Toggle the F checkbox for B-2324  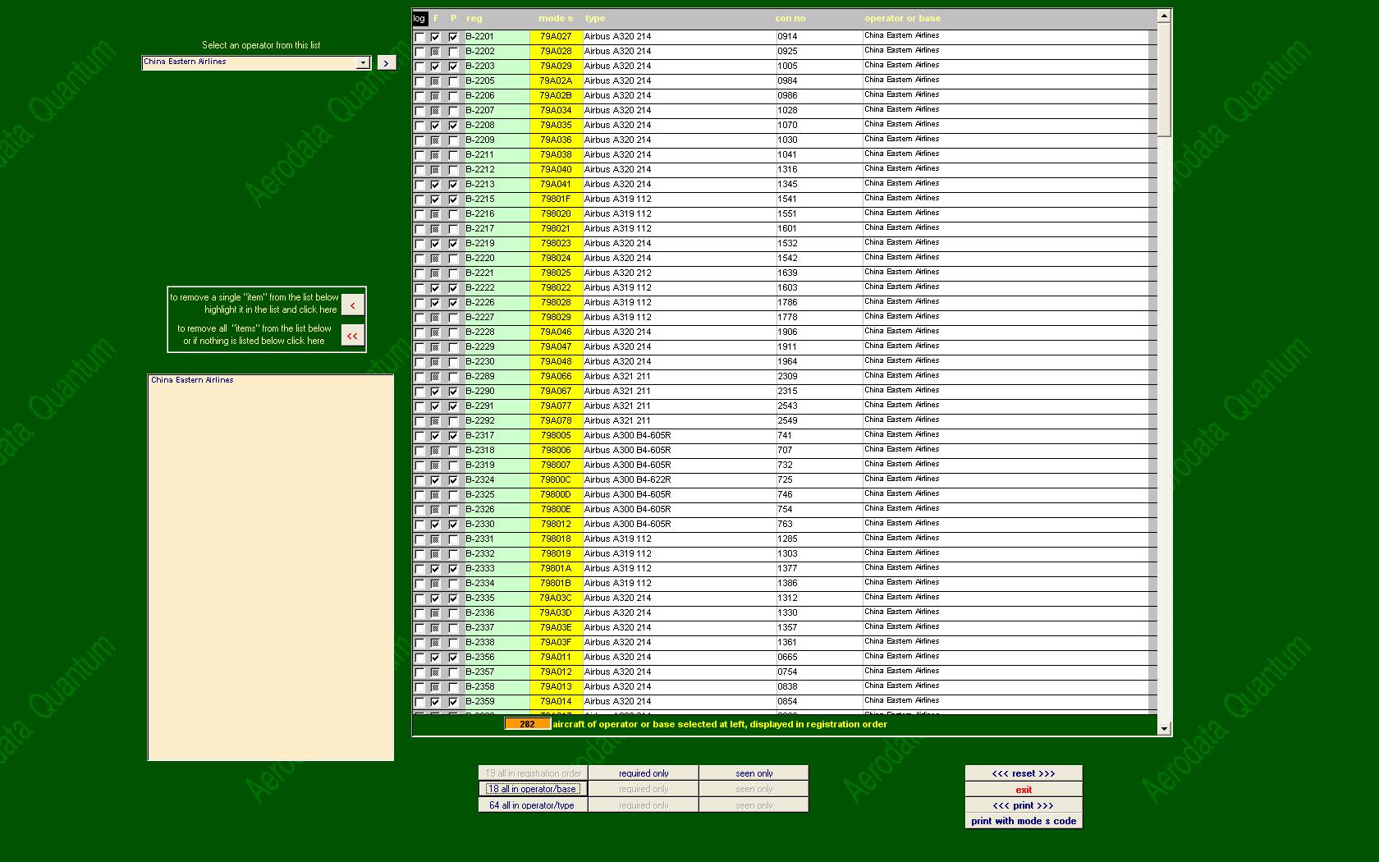[x=436, y=480]
